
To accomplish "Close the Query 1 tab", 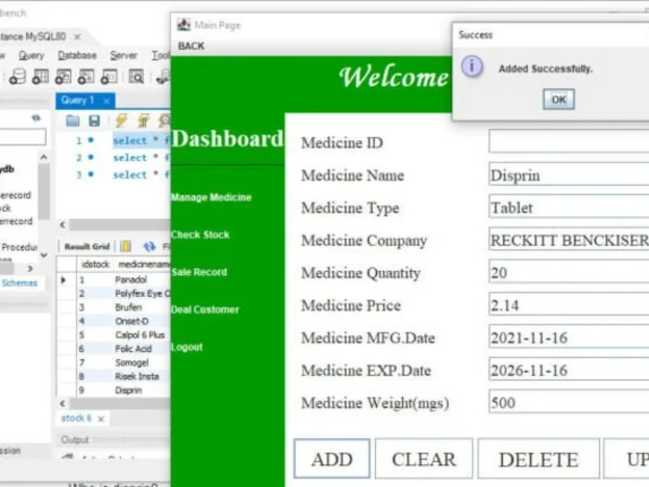I will 107,101.
